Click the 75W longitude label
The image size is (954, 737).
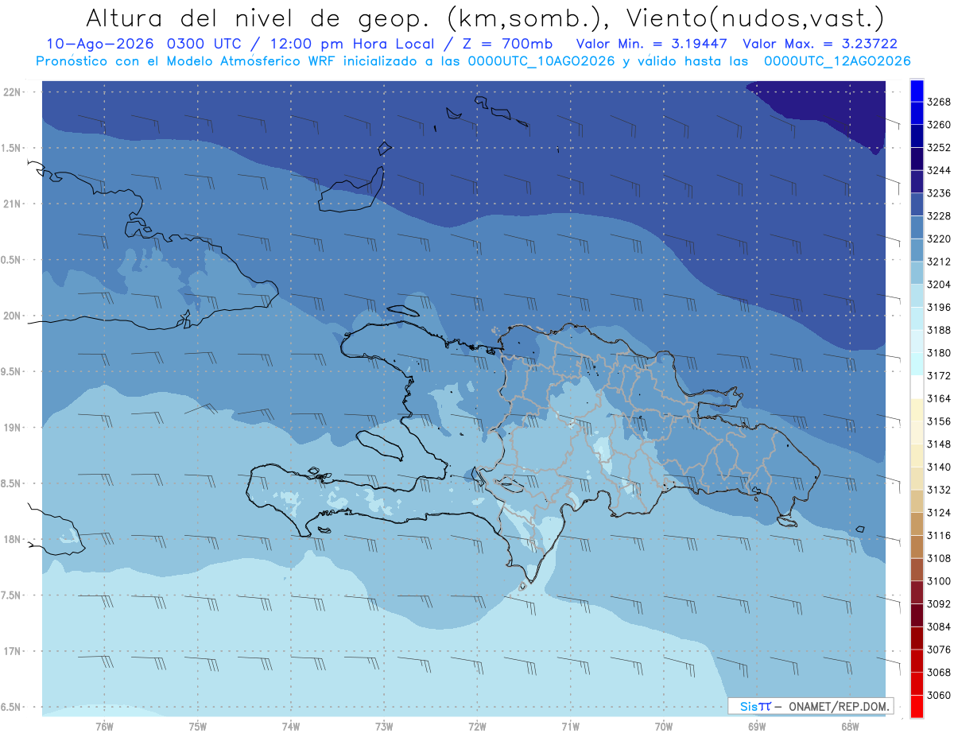click(x=198, y=727)
